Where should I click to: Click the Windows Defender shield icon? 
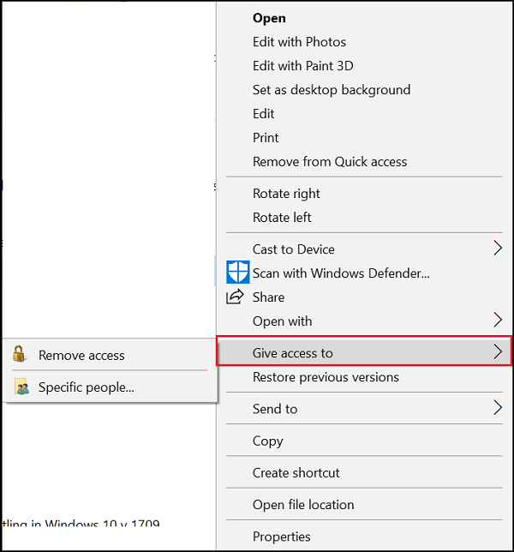(x=237, y=273)
